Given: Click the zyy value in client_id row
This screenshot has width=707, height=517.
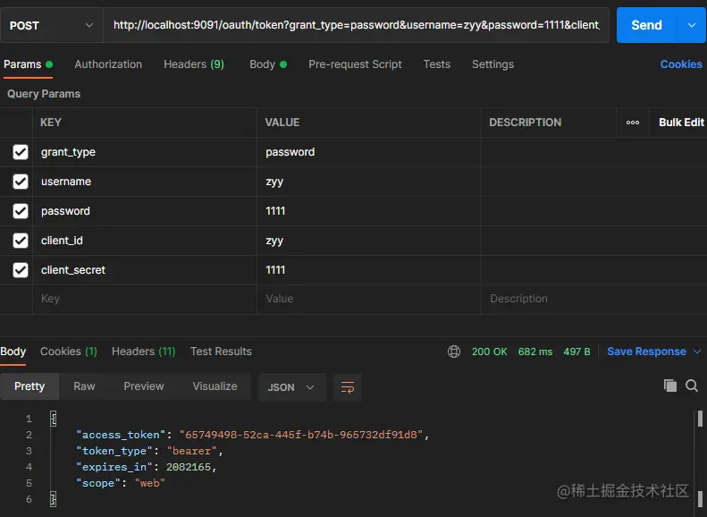Looking at the screenshot, I should coord(369,241).
